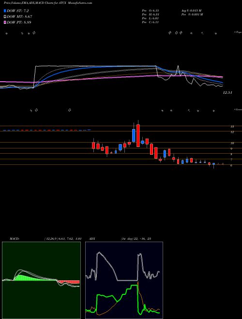Click the price axis label 10

(x=232, y=143)
